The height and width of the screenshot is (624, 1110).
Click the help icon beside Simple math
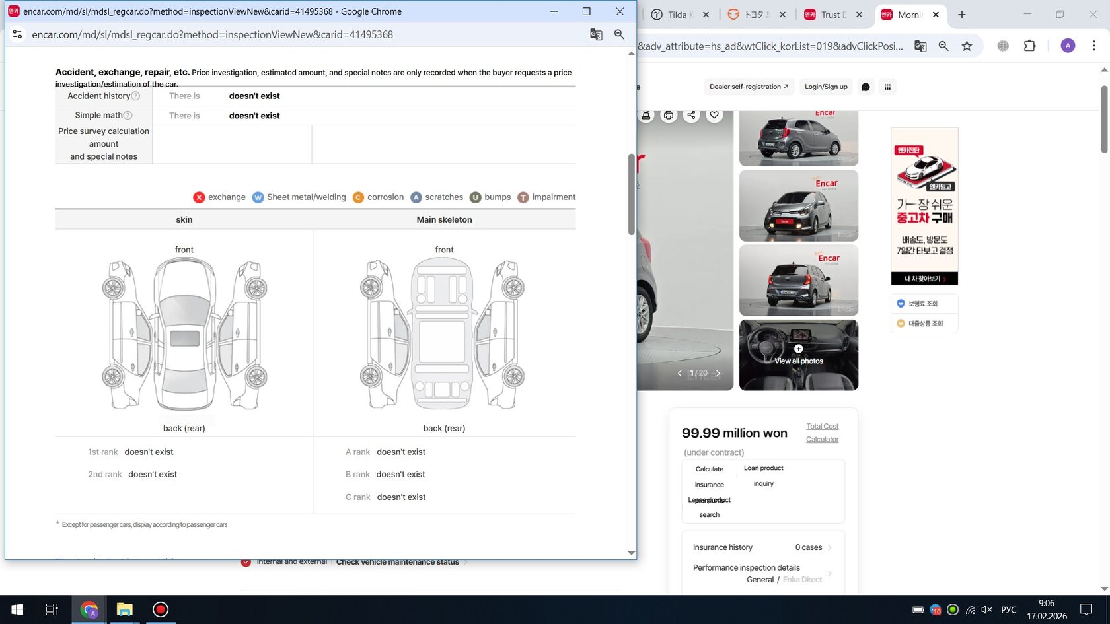(128, 115)
